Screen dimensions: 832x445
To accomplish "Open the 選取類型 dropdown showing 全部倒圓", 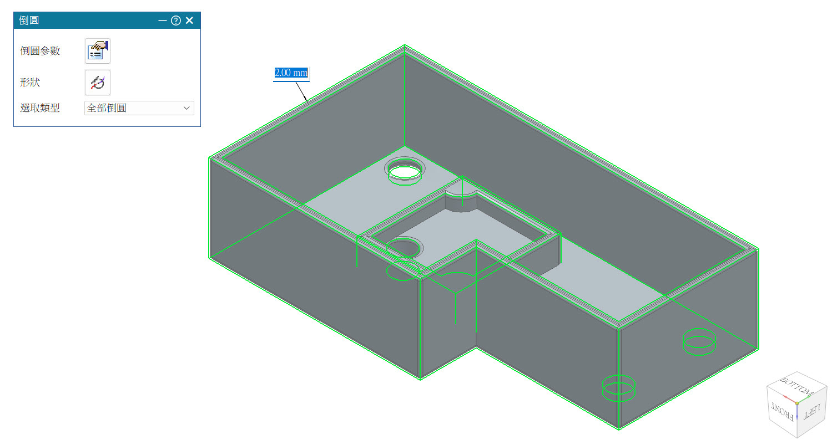I will click(139, 108).
